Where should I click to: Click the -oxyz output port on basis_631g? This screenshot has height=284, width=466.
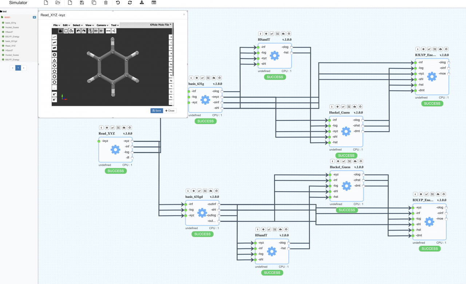click(x=222, y=97)
